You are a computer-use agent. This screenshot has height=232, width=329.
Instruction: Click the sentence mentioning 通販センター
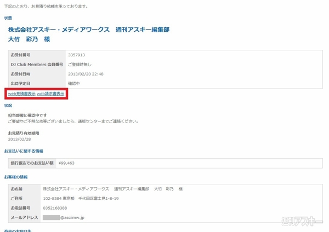[73, 121]
